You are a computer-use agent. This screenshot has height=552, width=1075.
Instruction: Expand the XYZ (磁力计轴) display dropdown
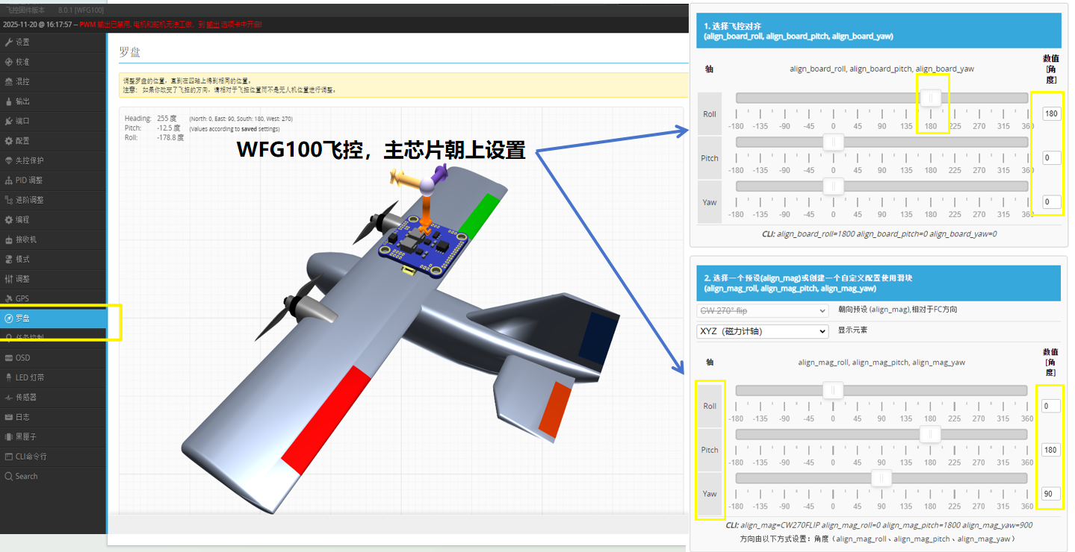coord(762,331)
